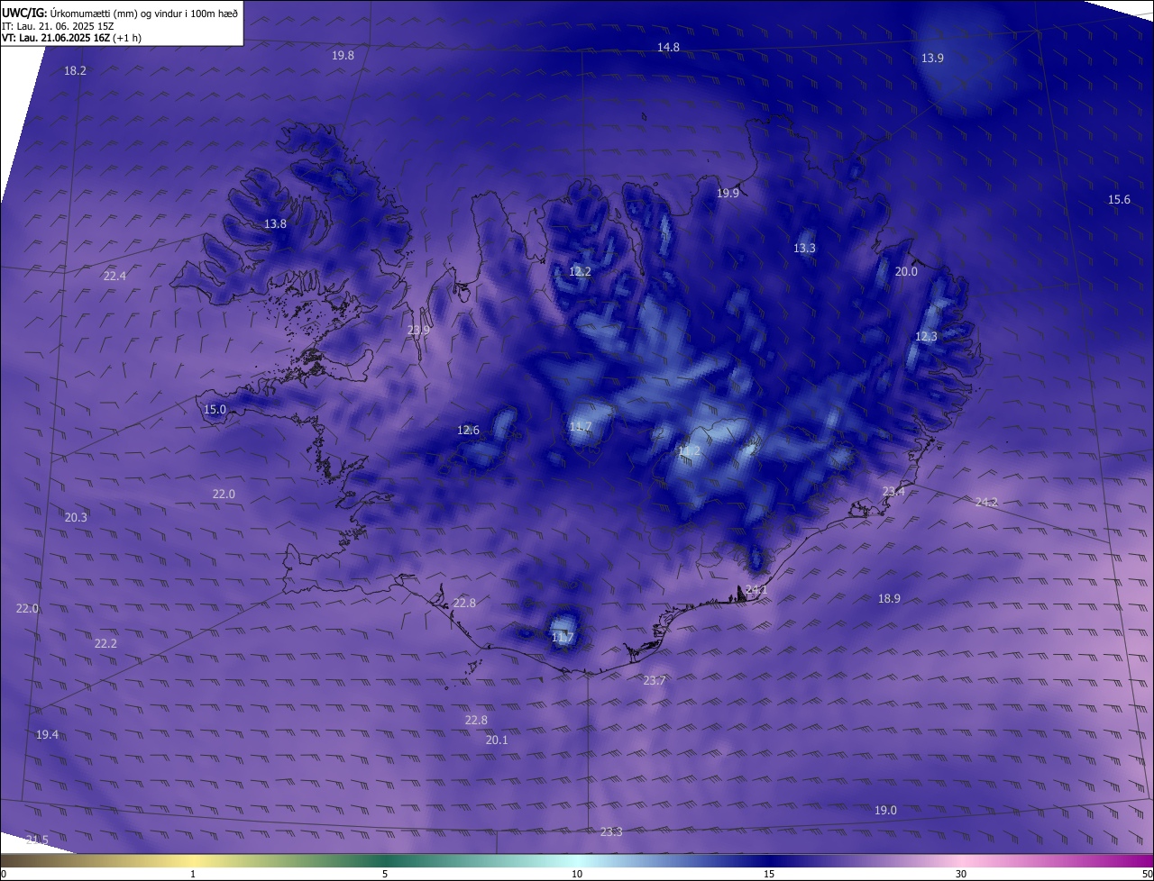1154x881 pixels.
Task: Click the 20.3 value label
Action: (x=76, y=517)
